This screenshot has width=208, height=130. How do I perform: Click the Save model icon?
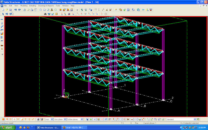click(11, 10)
